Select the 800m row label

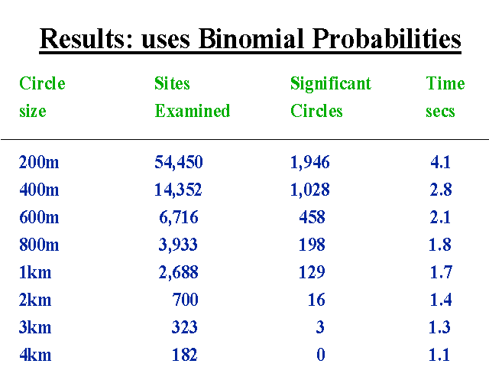click(39, 245)
